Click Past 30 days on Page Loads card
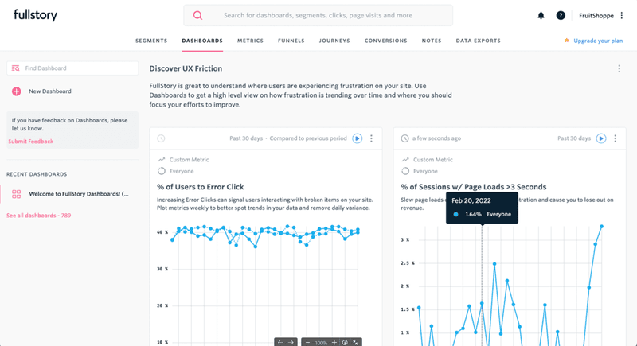This screenshot has width=637, height=346. point(574,138)
